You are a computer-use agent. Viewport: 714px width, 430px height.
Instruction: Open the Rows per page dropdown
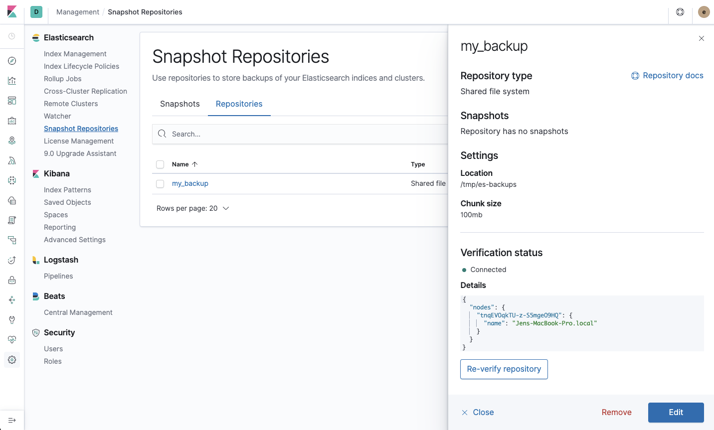tap(193, 208)
